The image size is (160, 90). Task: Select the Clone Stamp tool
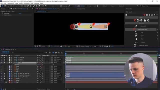point(36,6)
